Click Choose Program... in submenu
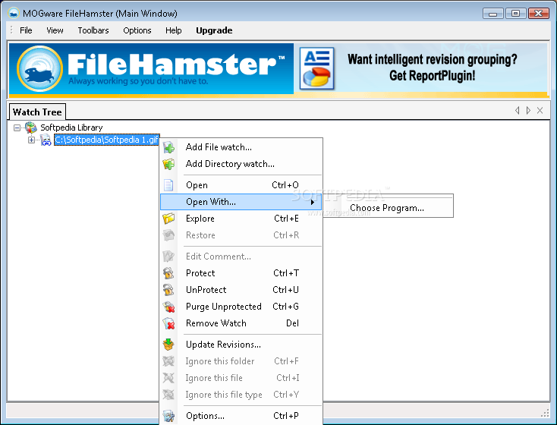Image resolution: width=557 pixels, height=425 pixels. coord(387,208)
